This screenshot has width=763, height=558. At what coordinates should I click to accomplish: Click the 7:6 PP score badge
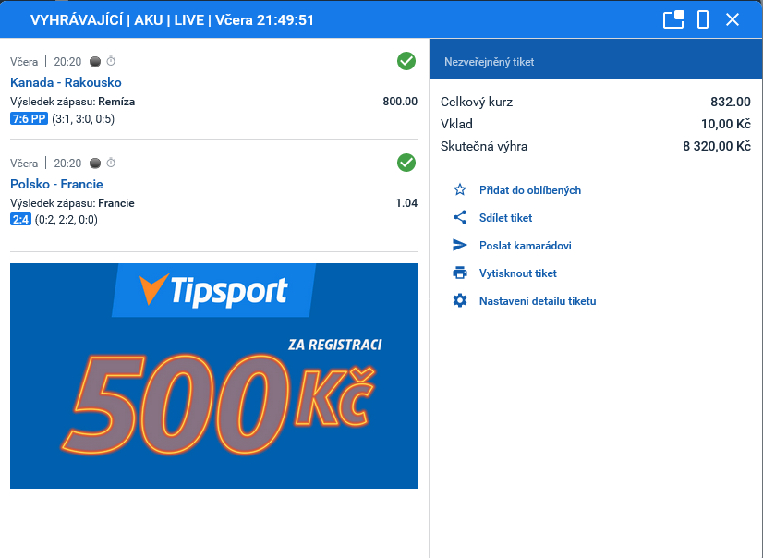pyautogui.click(x=29, y=119)
